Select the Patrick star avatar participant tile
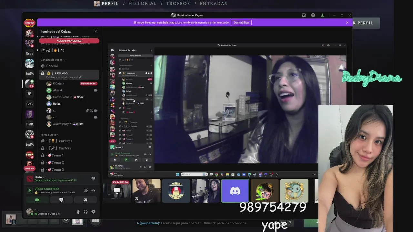Screen dimensions: 413x232 (265, 191)
